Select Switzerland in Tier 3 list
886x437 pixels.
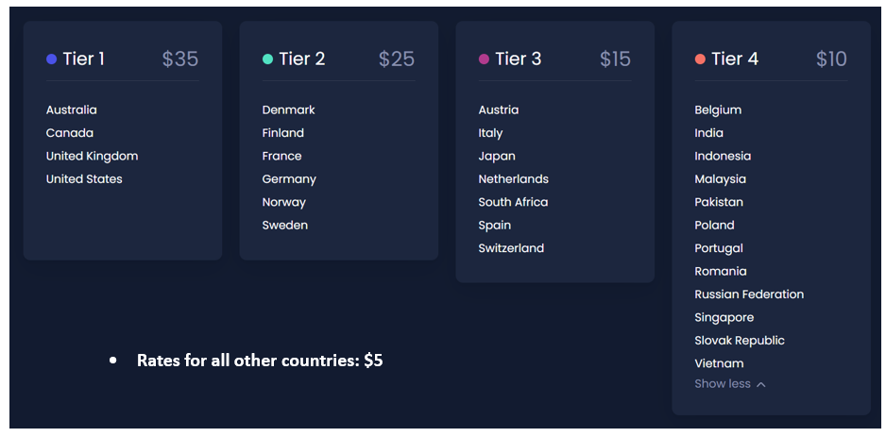coord(511,248)
